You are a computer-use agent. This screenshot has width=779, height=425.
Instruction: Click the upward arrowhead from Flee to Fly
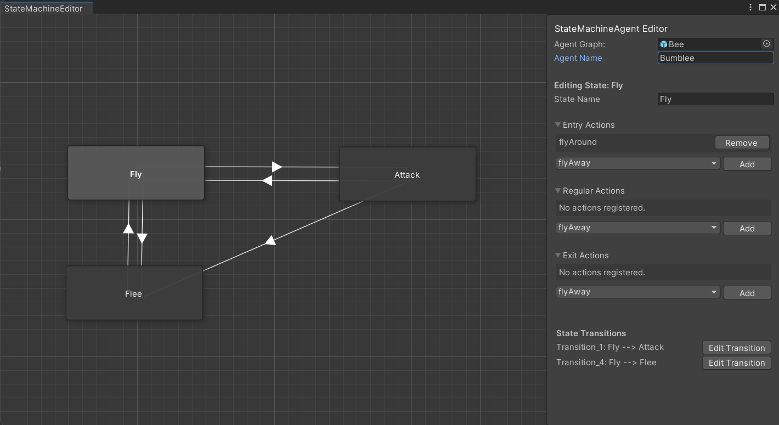pos(128,228)
